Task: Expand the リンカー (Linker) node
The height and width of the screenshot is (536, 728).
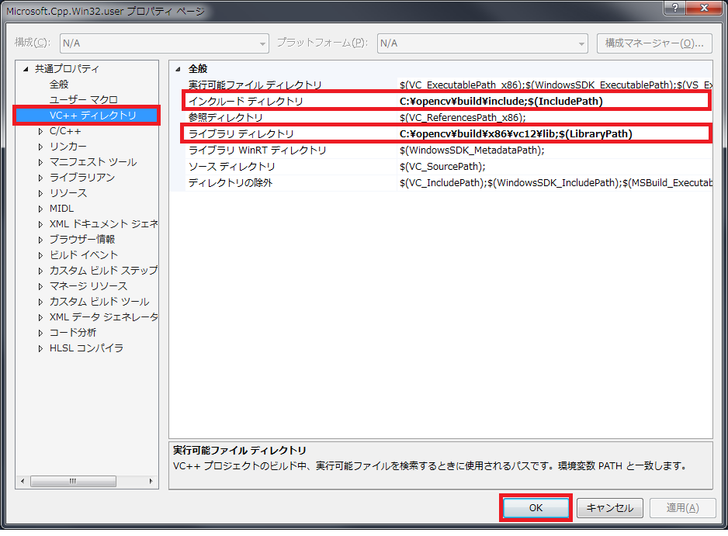Action: pos(41,147)
